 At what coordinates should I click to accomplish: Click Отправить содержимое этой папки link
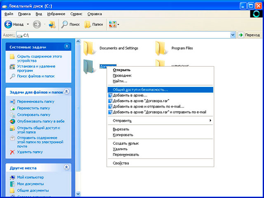coord(40,142)
